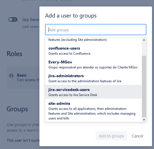The width and height of the screenshot is (154, 149).
Task: Click the dropdown list scroll up arrow
Action: tap(144, 40)
